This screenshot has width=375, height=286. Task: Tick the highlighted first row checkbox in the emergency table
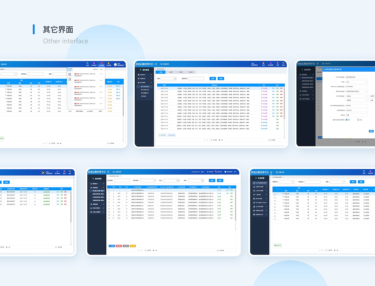point(275,194)
